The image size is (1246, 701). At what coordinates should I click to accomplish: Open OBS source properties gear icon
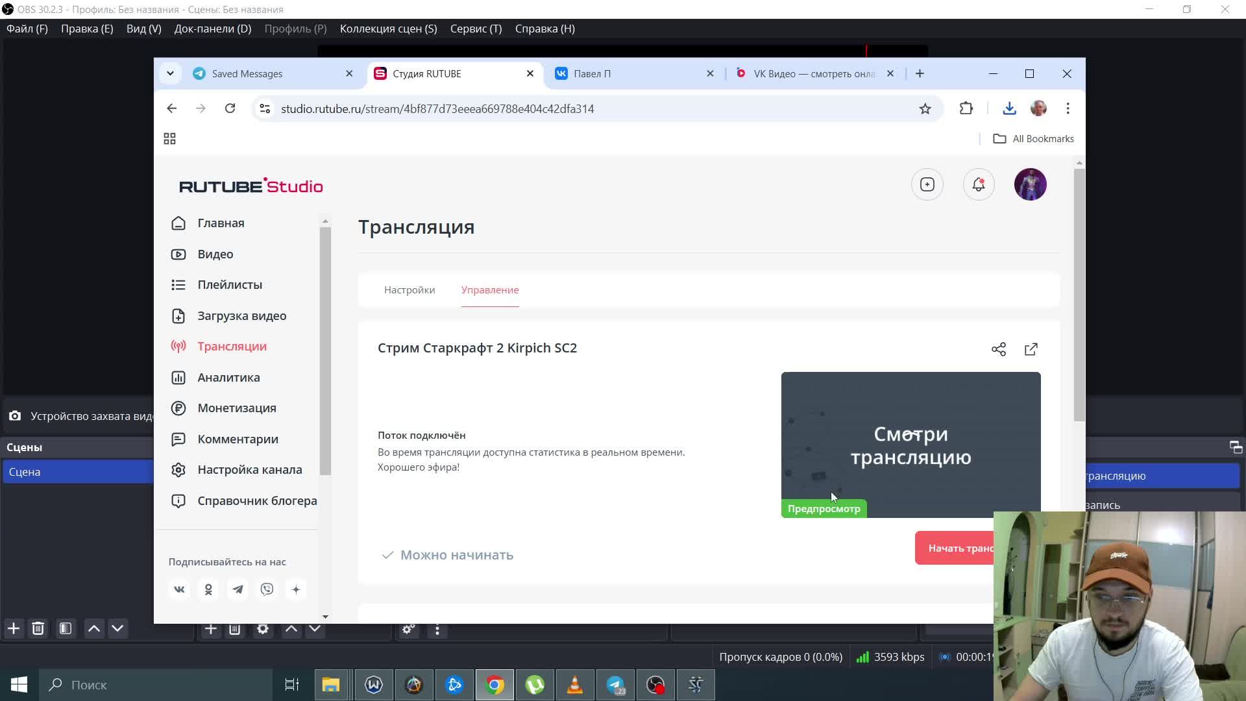[x=262, y=628]
